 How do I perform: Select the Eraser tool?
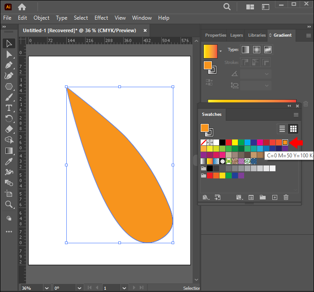9,129
